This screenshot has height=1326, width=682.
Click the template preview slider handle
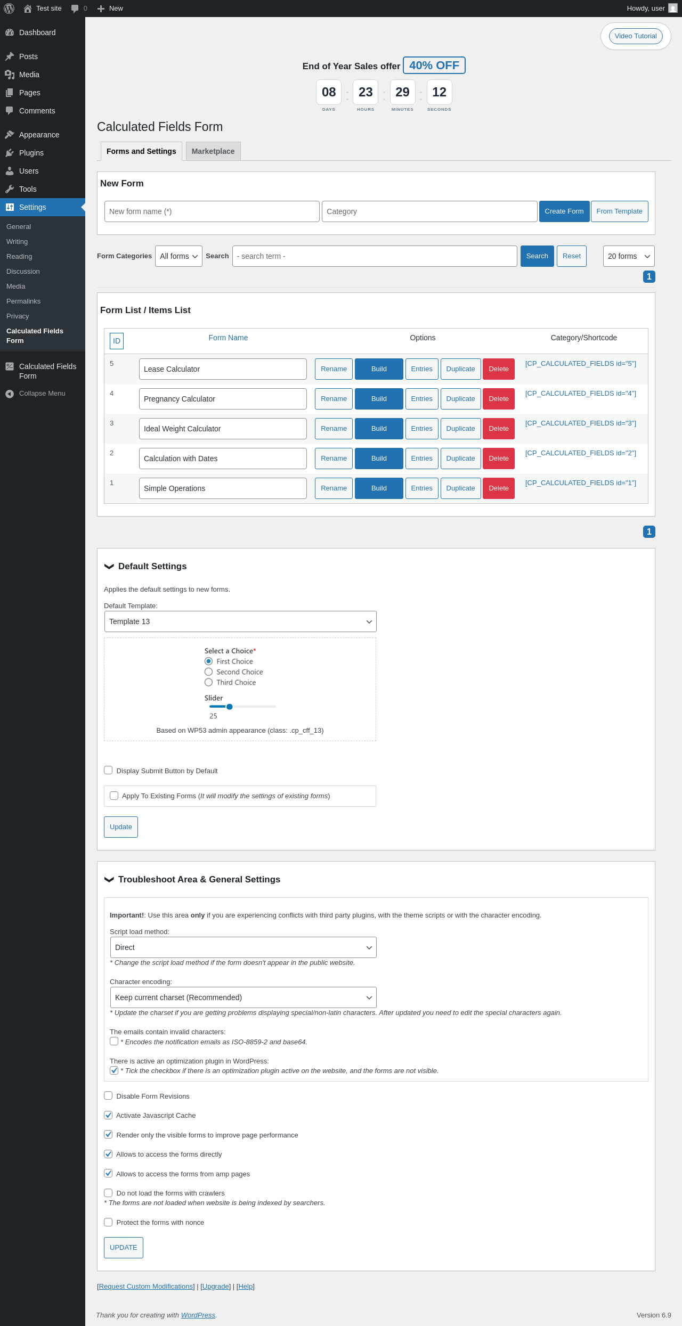[230, 707]
